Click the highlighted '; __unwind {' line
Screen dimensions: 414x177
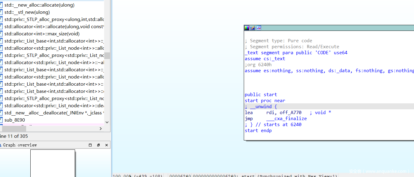(329, 107)
